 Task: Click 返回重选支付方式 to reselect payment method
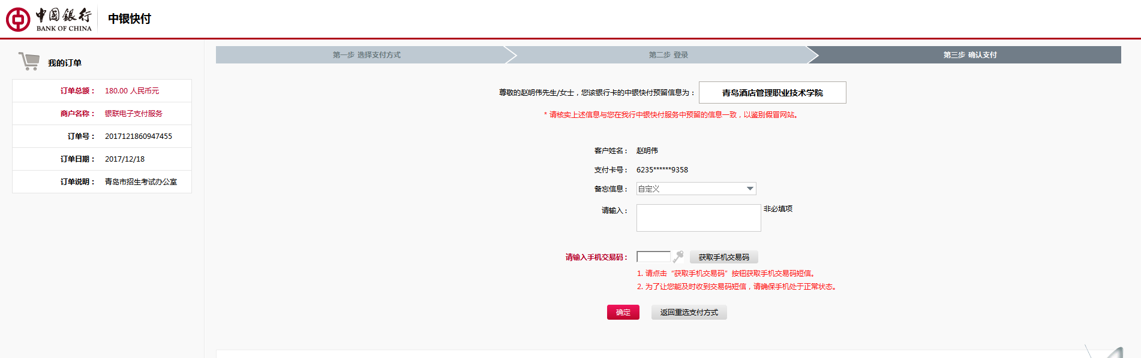pyautogui.click(x=689, y=313)
